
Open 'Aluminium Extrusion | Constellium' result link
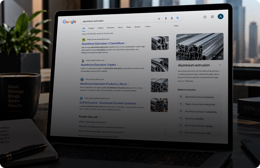(x=103, y=43)
